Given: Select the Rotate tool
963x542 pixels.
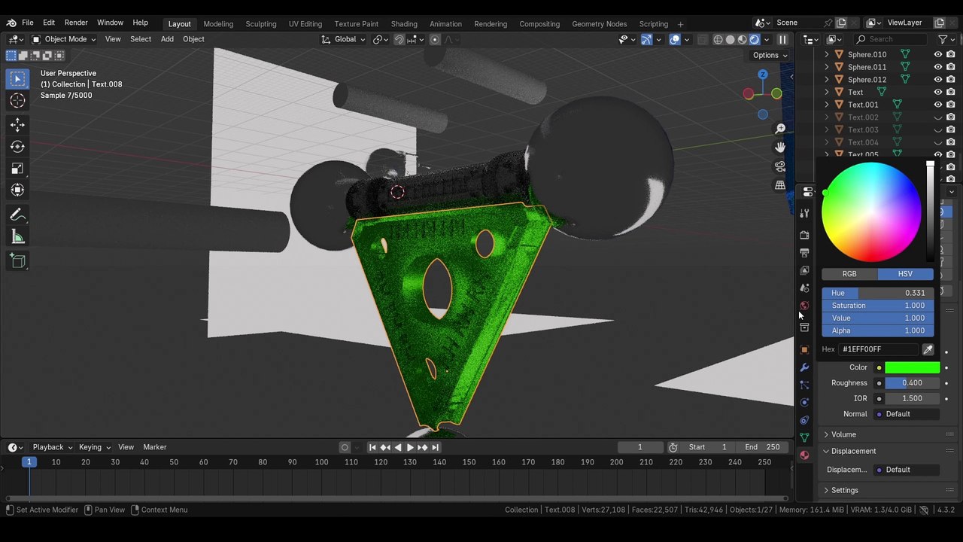Looking at the screenshot, I should (x=18, y=147).
